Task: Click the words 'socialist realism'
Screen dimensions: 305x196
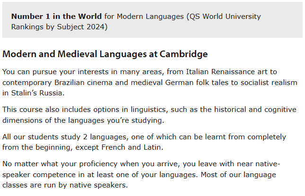Action: click(x=269, y=83)
